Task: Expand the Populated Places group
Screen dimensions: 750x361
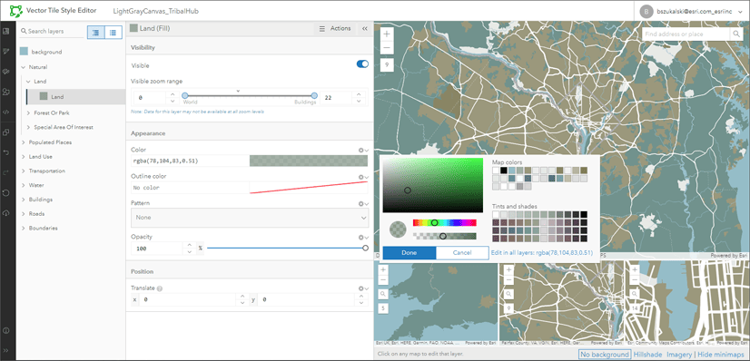Action: point(23,142)
